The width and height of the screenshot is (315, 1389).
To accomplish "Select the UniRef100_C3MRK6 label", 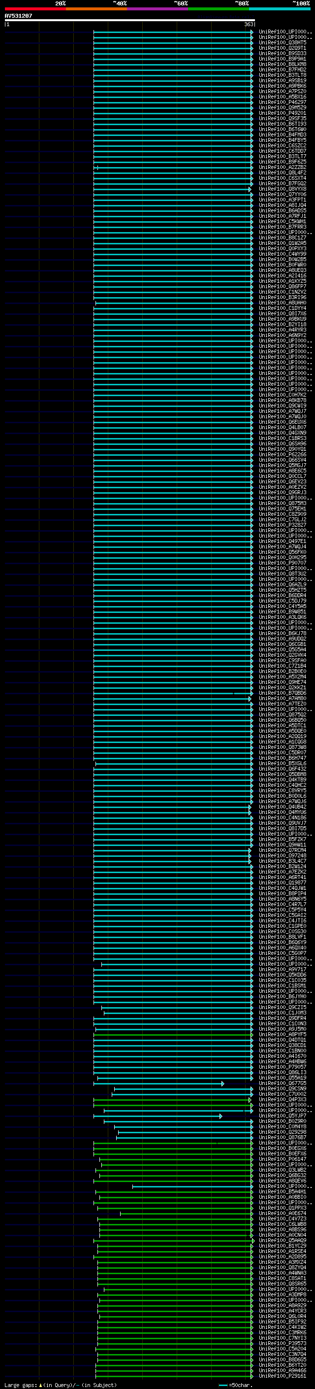I will 283,1333.
